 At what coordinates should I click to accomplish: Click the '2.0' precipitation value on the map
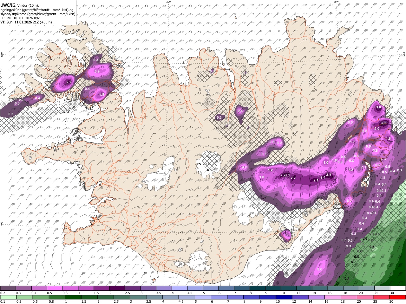(x=377, y=129)
